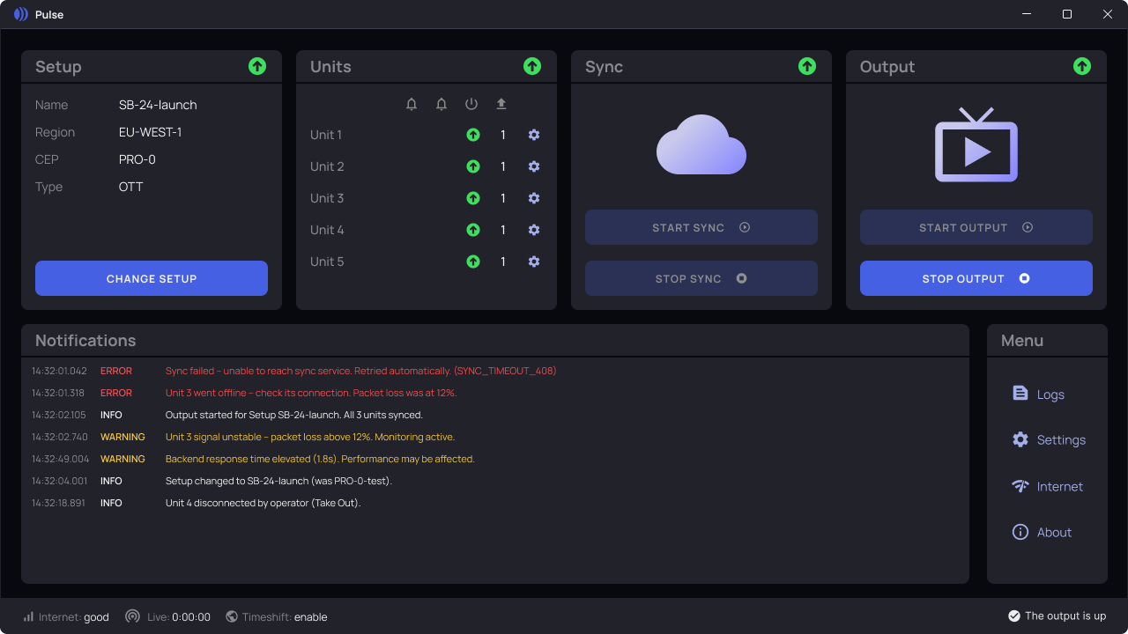
Task: Click the second bell icon in Units header
Action: click(x=442, y=104)
